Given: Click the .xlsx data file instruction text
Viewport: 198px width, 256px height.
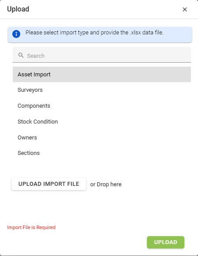Looking at the screenshot, I should [x=94, y=33].
